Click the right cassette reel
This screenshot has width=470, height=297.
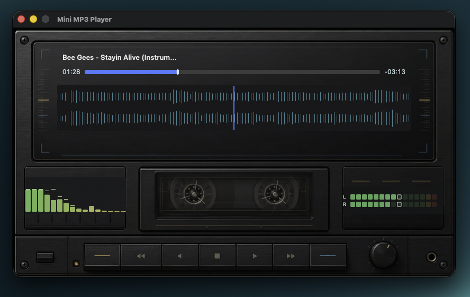pos(275,194)
